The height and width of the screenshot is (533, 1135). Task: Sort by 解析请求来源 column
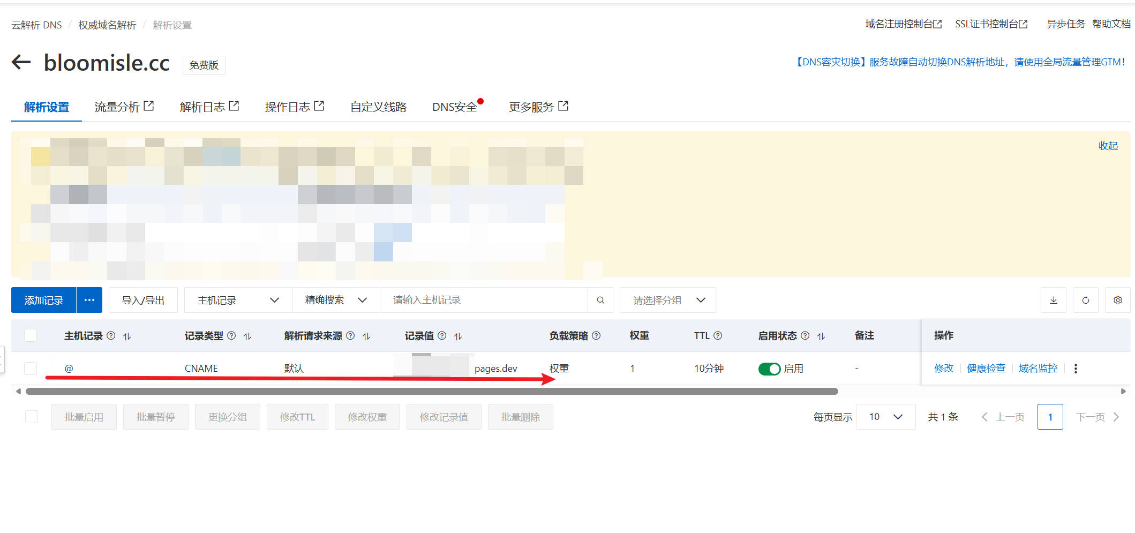[x=366, y=336]
